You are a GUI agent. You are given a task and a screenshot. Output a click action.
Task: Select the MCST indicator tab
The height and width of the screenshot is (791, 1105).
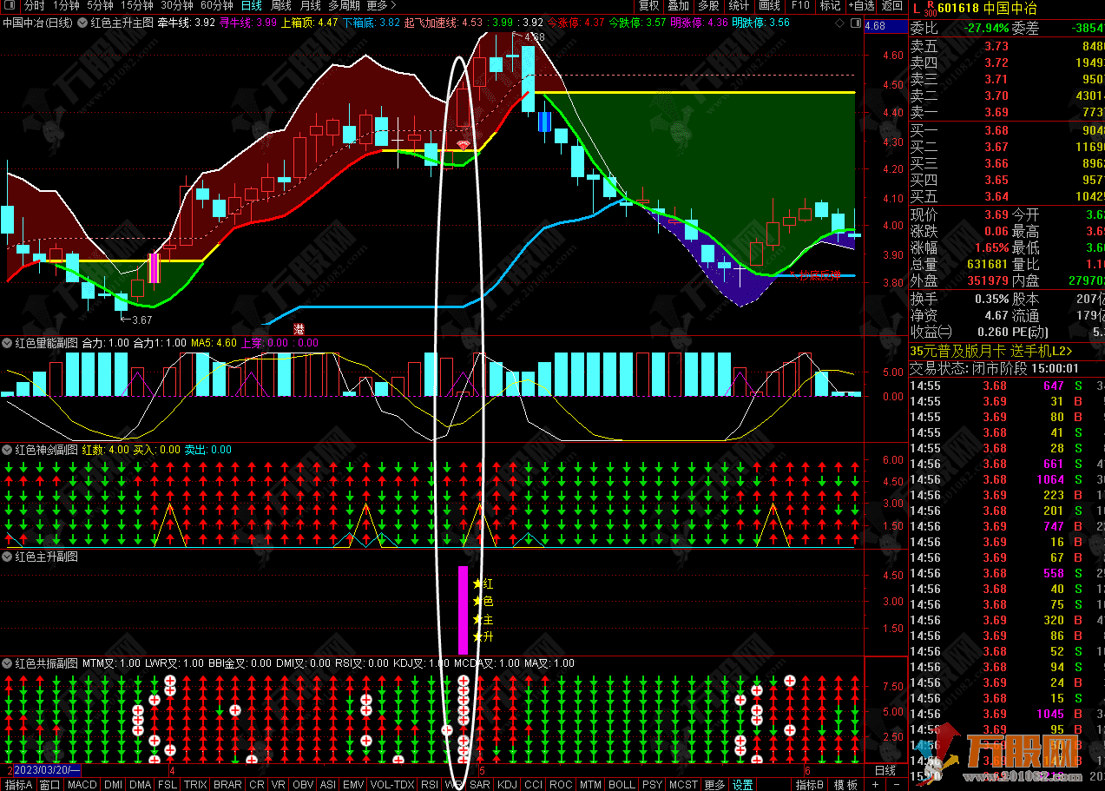(683, 784)
